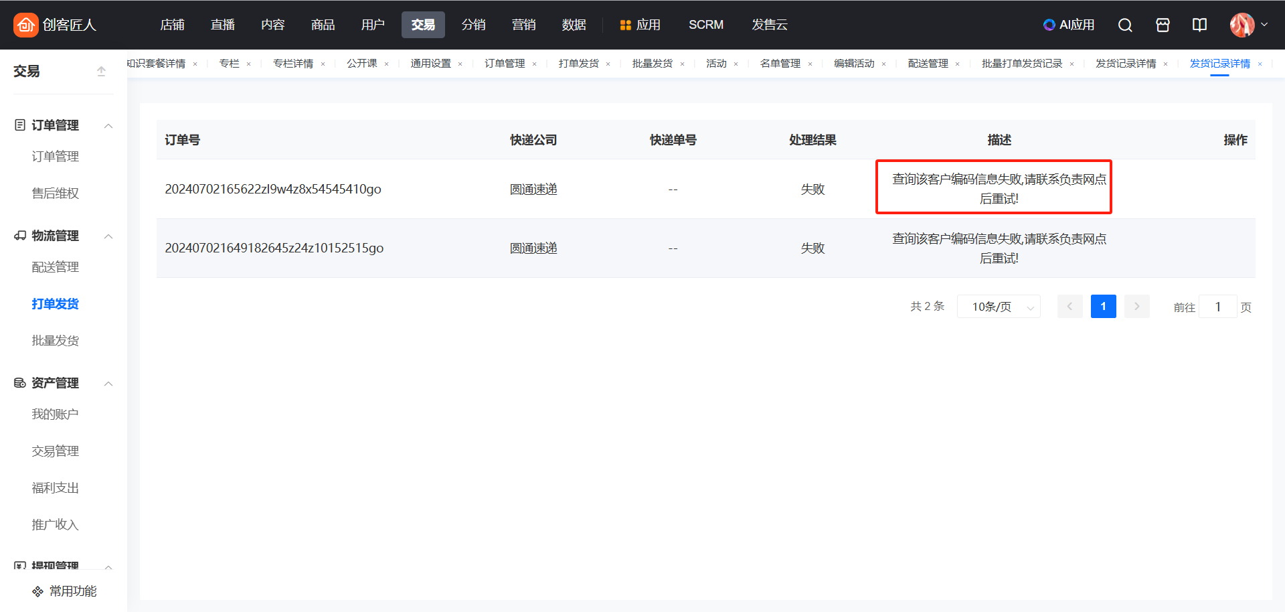This screenshot has height=612, width=1285.
Task: Collapse the 订单管理 sidebar section
Action: [108, 126]
